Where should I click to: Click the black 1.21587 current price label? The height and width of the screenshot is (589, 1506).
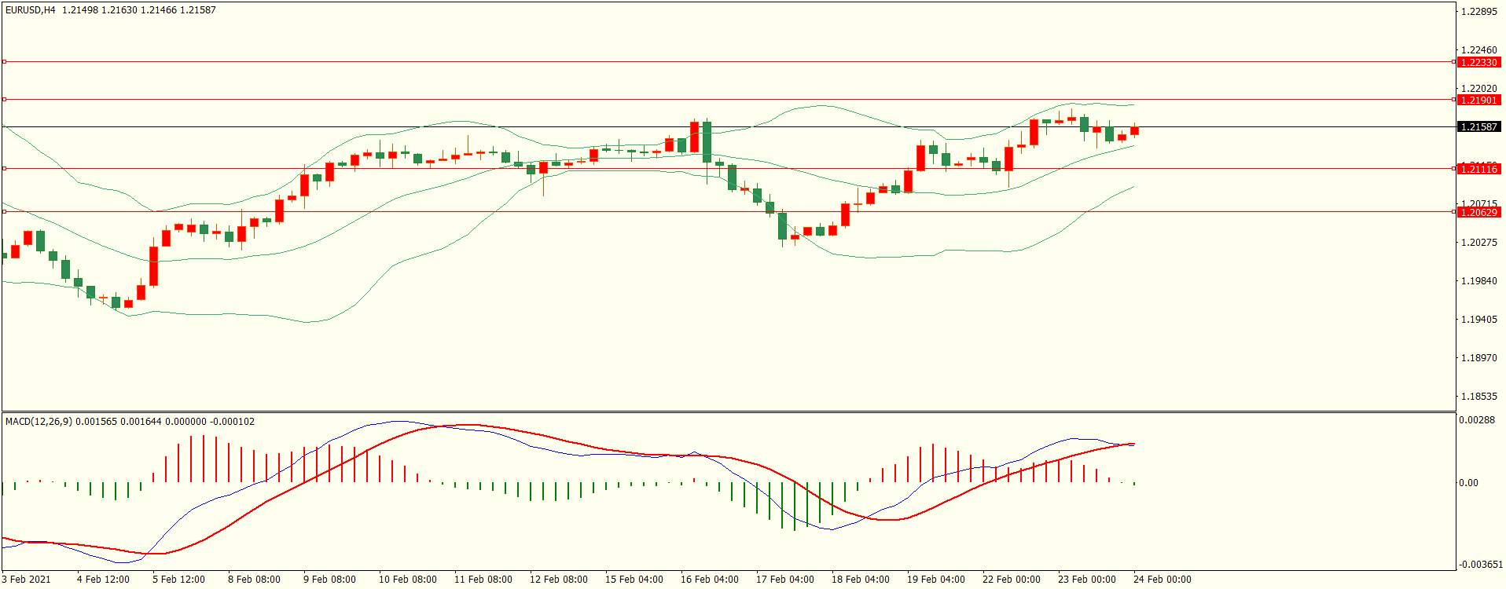tap(1478, 126)
